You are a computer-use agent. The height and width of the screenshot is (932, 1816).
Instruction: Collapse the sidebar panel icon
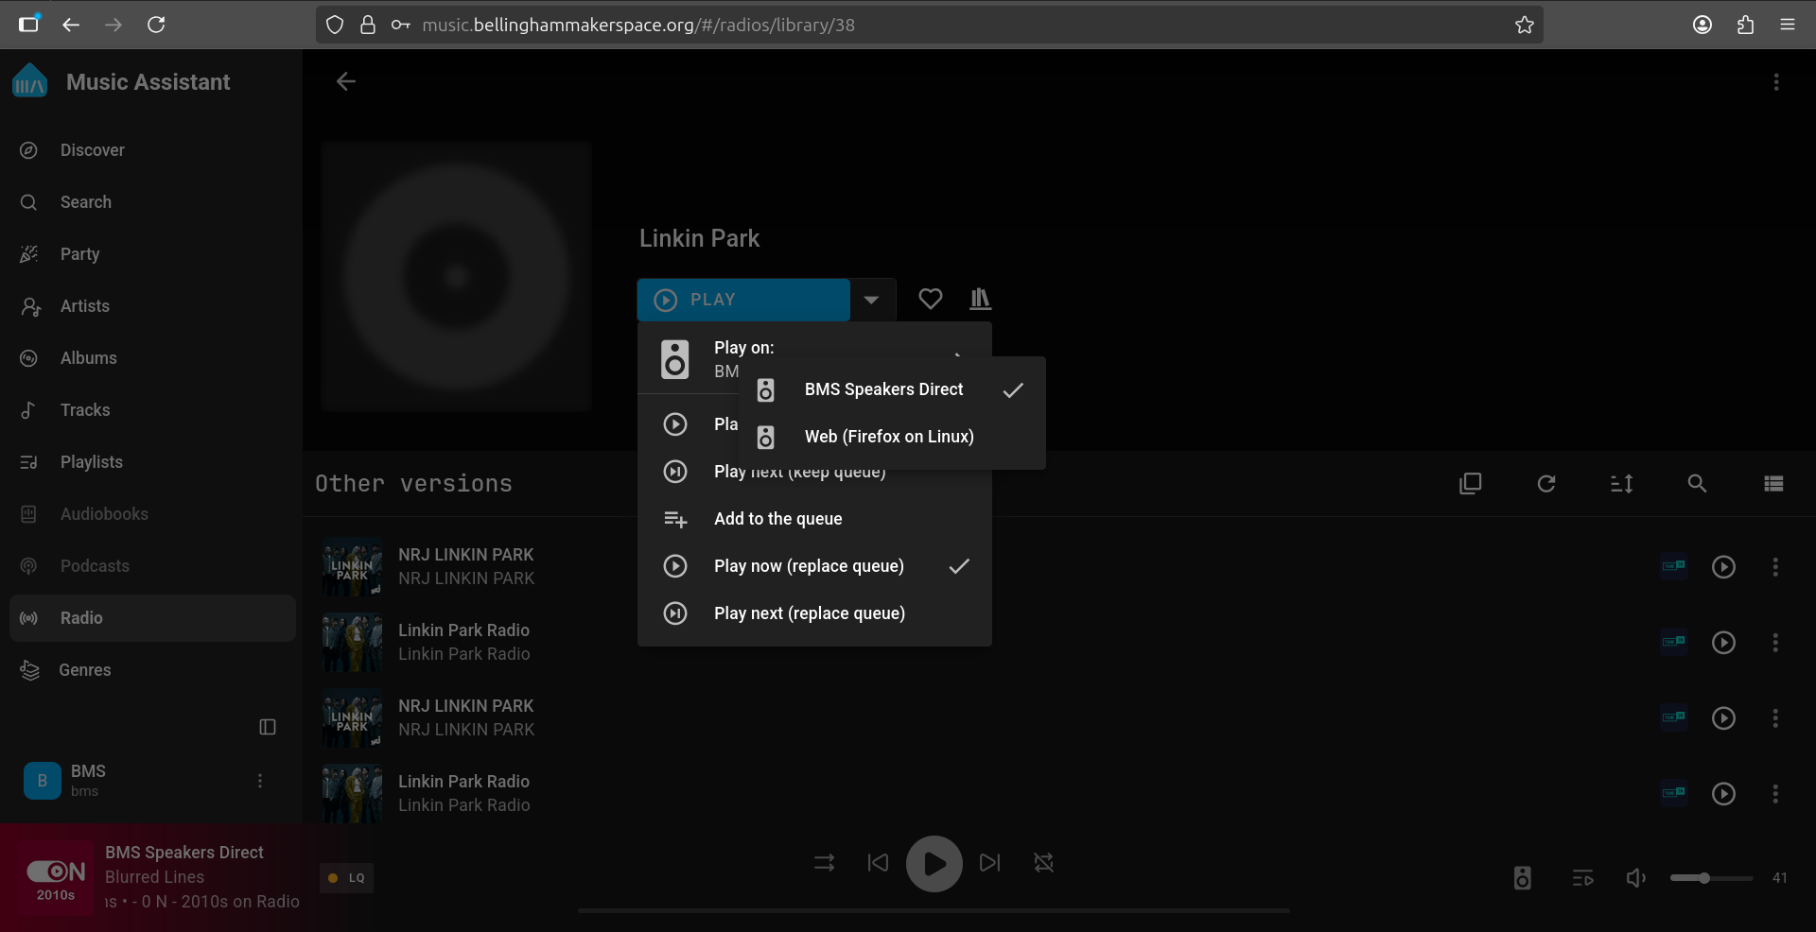[x=268, y=727]
